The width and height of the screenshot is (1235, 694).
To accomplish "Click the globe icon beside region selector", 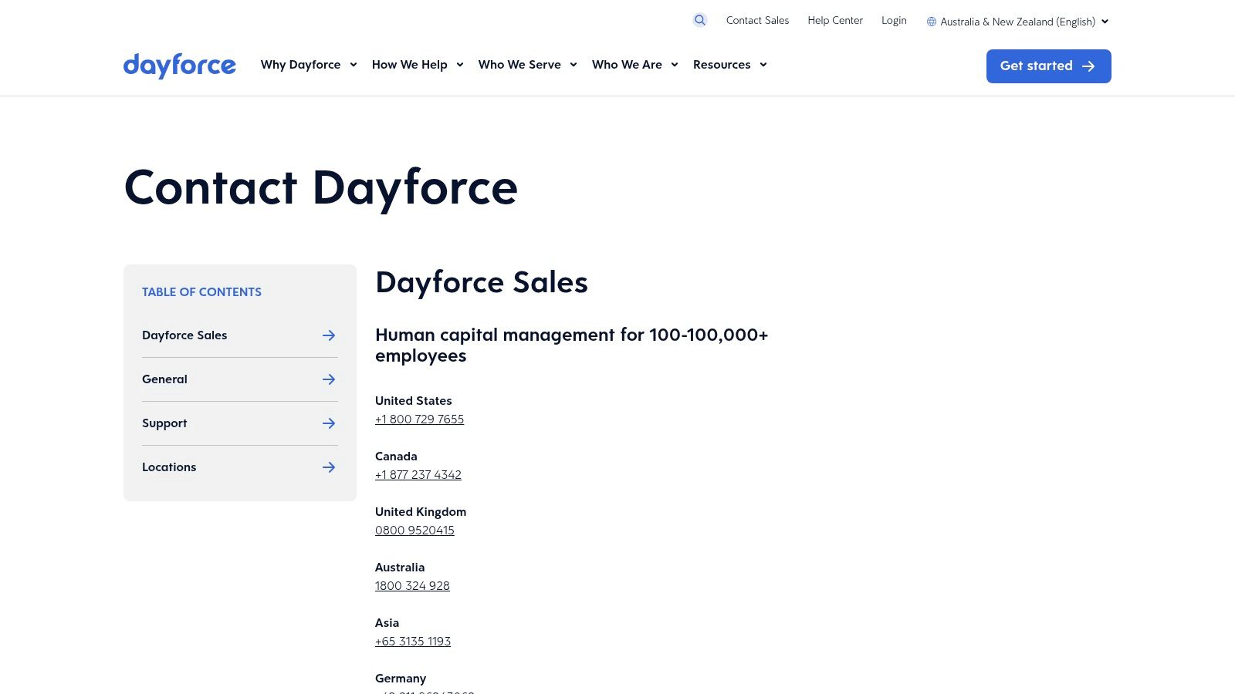I will click(932, 22).
